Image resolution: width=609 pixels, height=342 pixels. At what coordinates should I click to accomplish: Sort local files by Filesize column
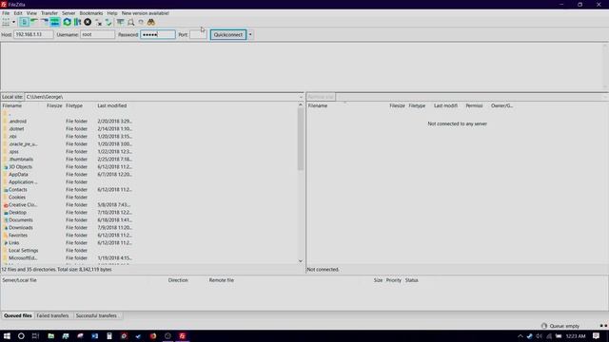coord(54,105)
